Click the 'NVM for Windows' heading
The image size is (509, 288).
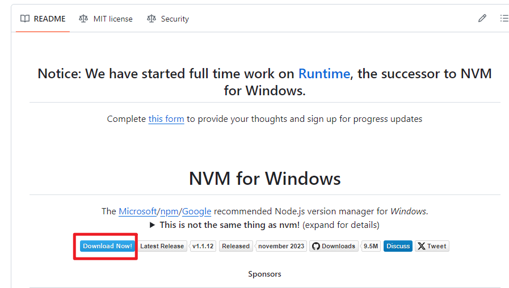265,179
